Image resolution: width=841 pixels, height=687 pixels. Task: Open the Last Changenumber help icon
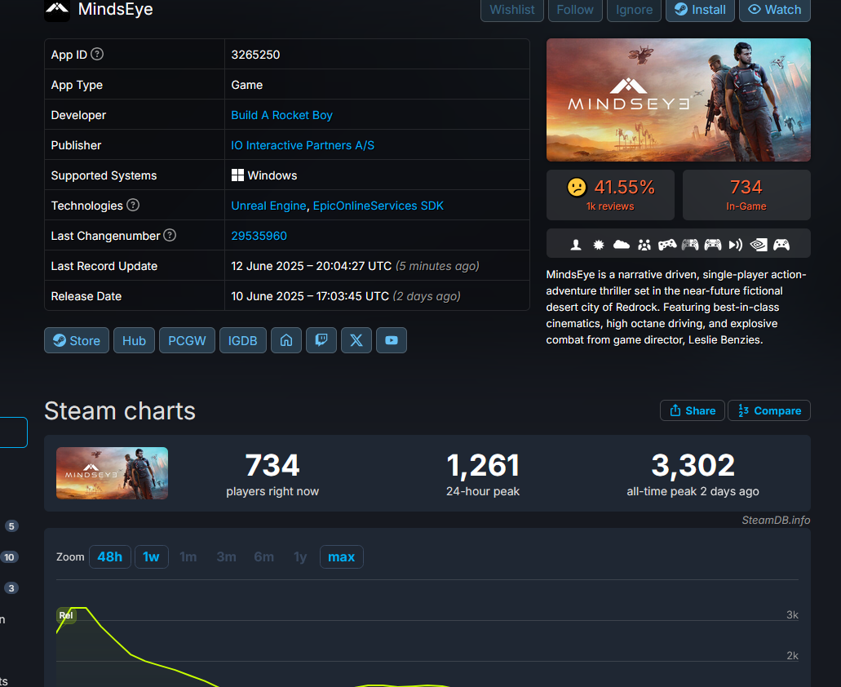(x=170, y=235)
